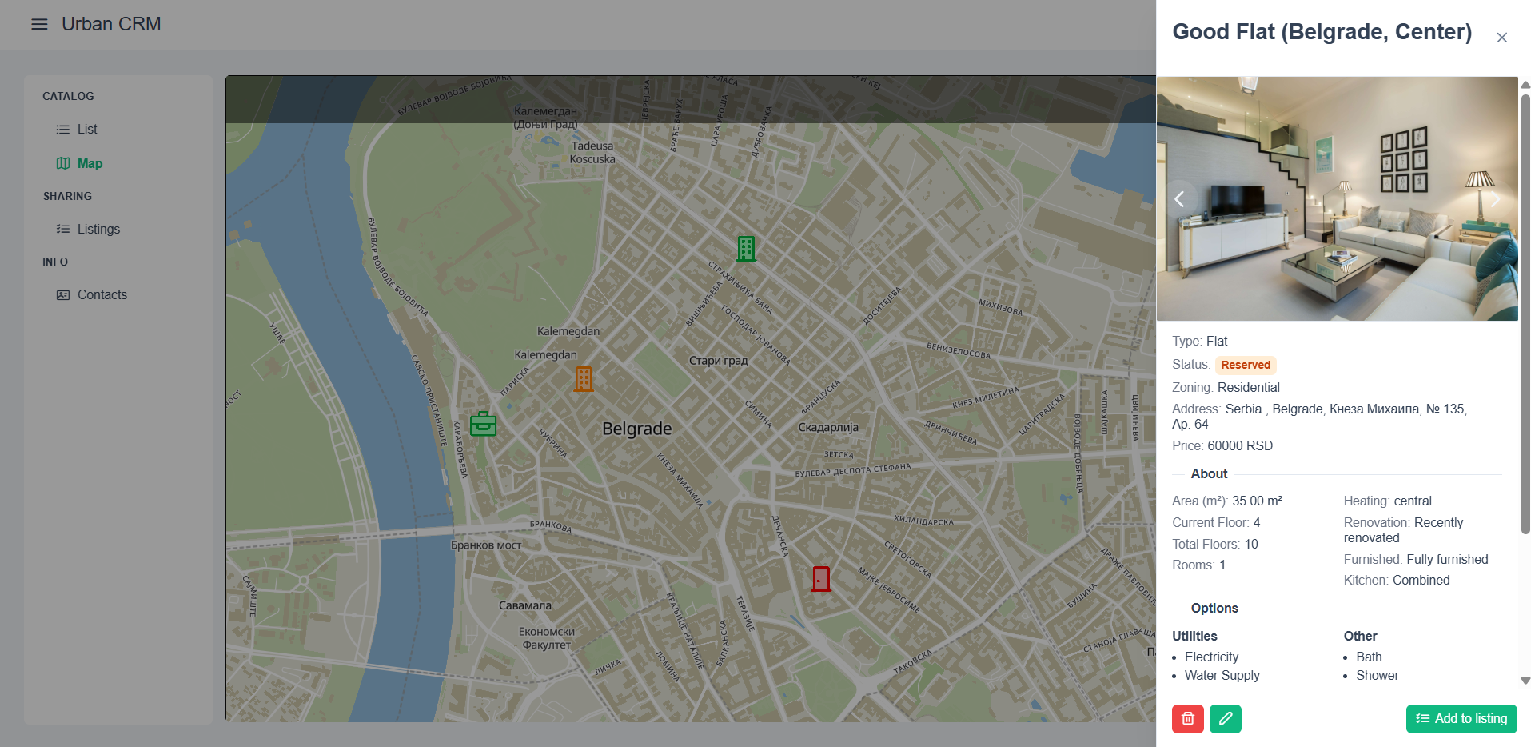The image size is (1531, 747).
Task: Click the property address text
Action: [1320, 417]
